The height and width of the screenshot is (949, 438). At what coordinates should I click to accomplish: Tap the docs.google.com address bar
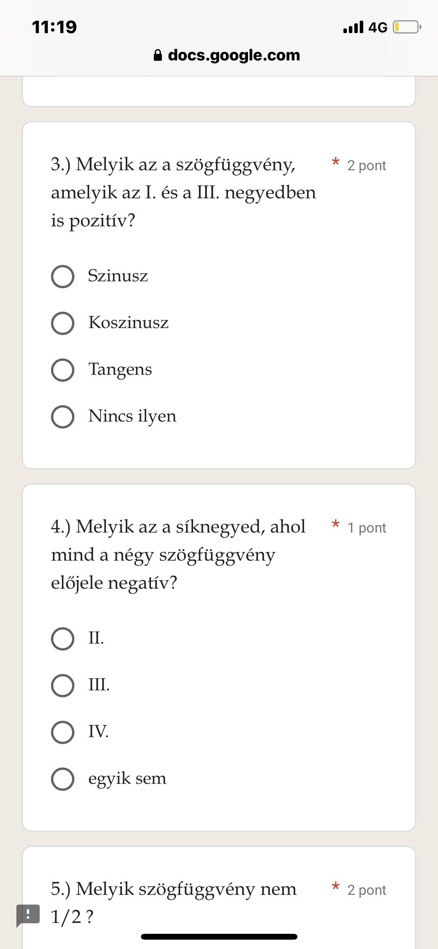tap(227, 55)
